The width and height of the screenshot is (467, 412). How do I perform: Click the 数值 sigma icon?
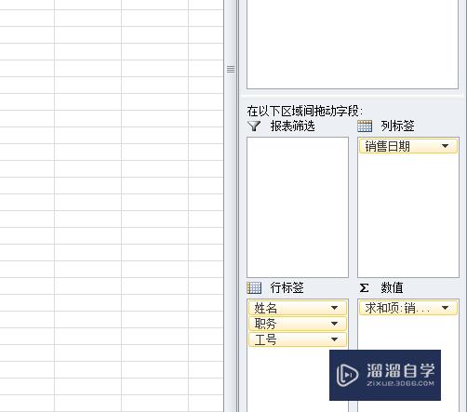tap(365, 288)
